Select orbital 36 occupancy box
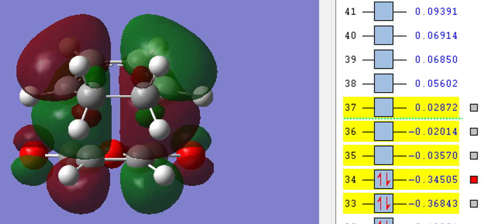483x224 pixels. point(383,131)
